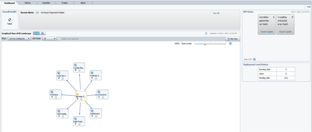312x132 pixels.
Task: Refresh the BI landscape view
Action: coord(206,33)
